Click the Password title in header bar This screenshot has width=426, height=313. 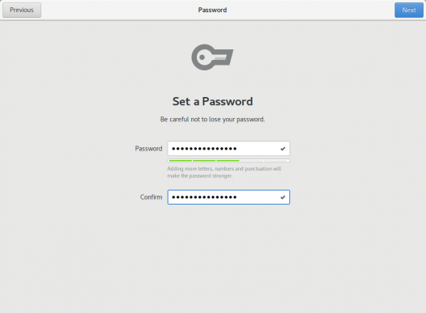(212, 10)
